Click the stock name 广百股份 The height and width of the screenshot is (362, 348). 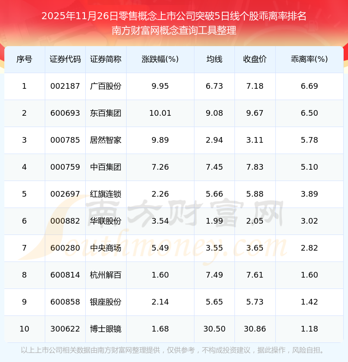click(106, 86)
